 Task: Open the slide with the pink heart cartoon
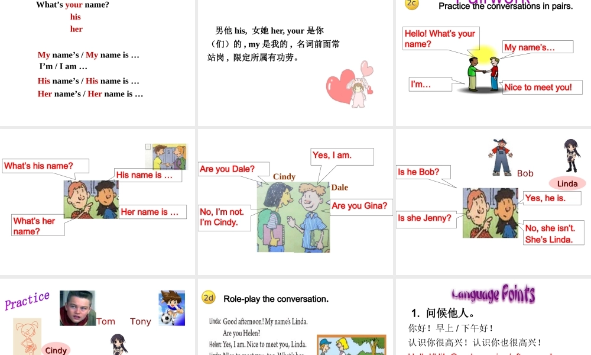[295, 63]
